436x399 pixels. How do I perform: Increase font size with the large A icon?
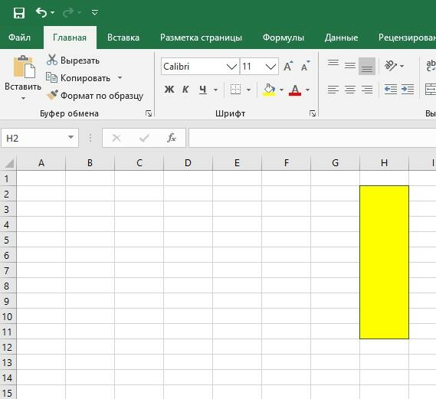(288, 66)
